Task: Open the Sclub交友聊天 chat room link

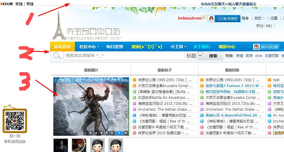Action: [x=229, y=4]
